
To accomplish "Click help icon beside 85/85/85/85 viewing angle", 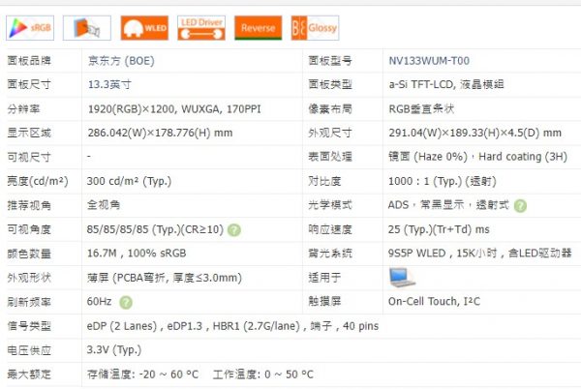I will 234,230.
